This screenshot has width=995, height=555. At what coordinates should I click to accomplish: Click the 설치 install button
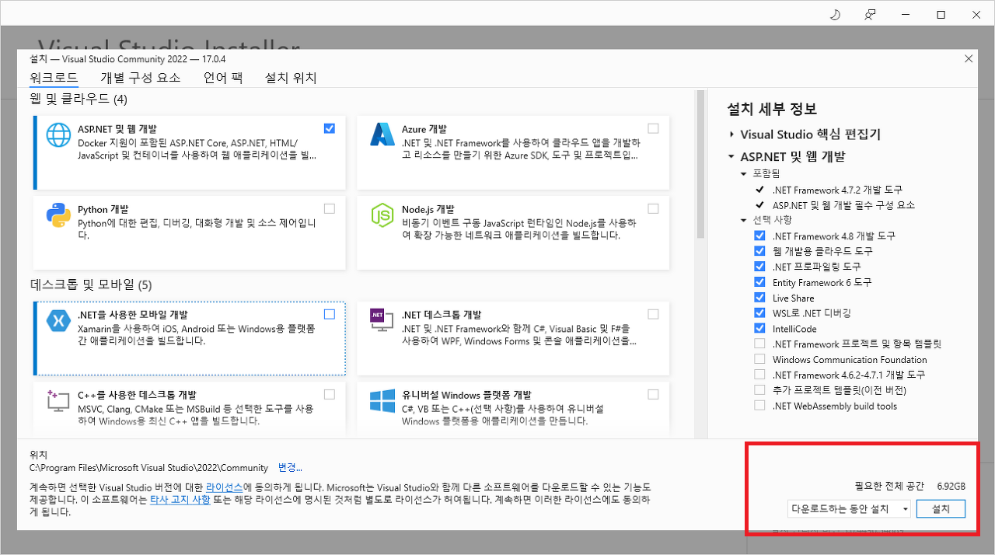[941, 508]
